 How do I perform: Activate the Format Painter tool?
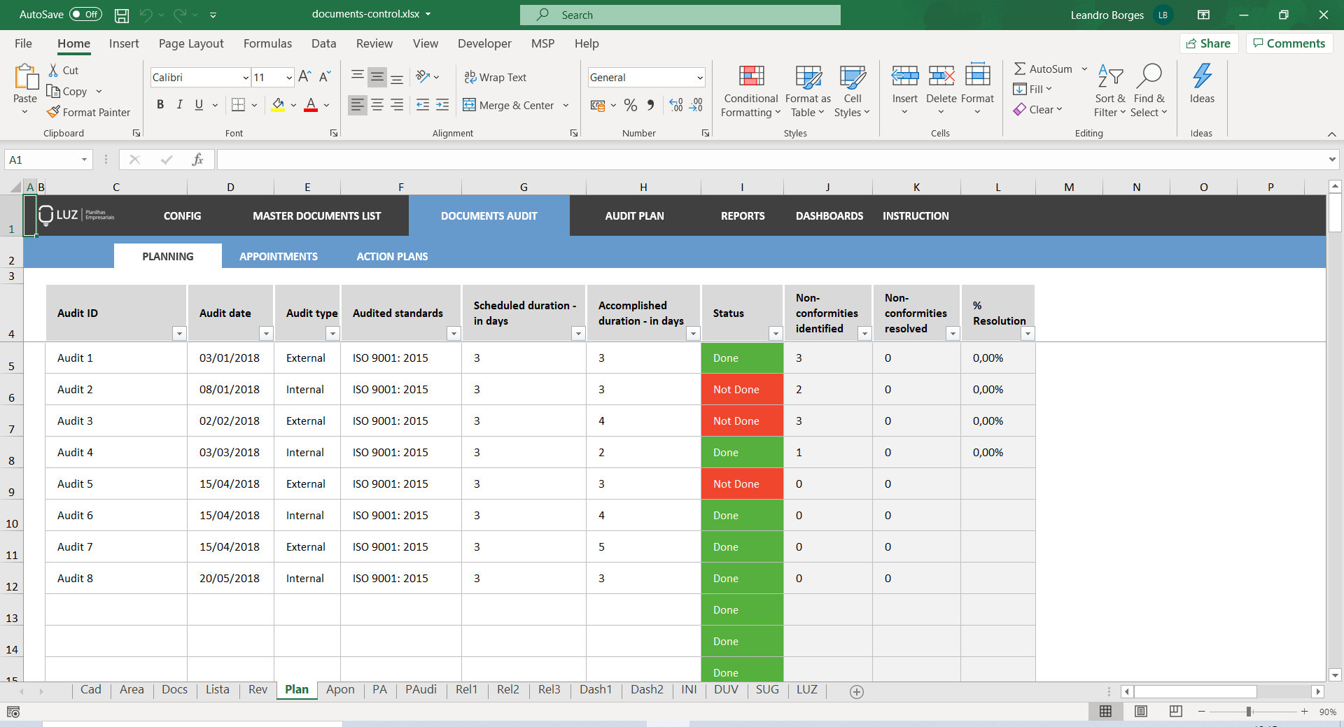(x=89, y=112)
